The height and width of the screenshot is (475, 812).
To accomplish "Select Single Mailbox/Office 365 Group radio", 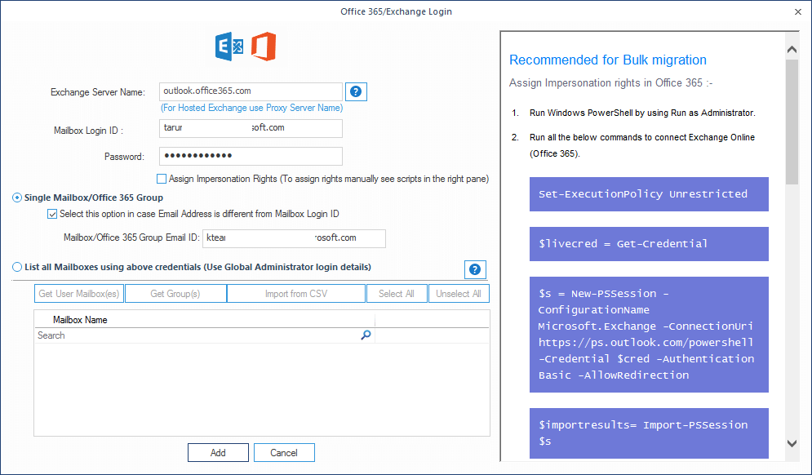I will 17,198.
